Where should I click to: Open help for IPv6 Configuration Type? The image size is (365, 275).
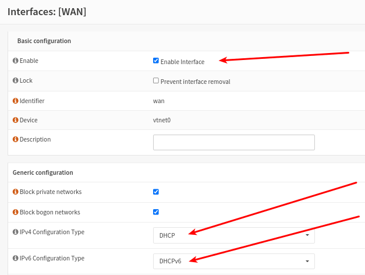click(x=16, y=258)
